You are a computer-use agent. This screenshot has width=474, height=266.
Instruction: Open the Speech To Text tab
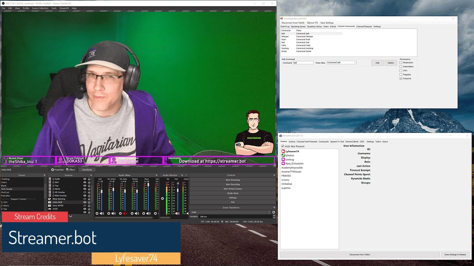coord(337,141)
